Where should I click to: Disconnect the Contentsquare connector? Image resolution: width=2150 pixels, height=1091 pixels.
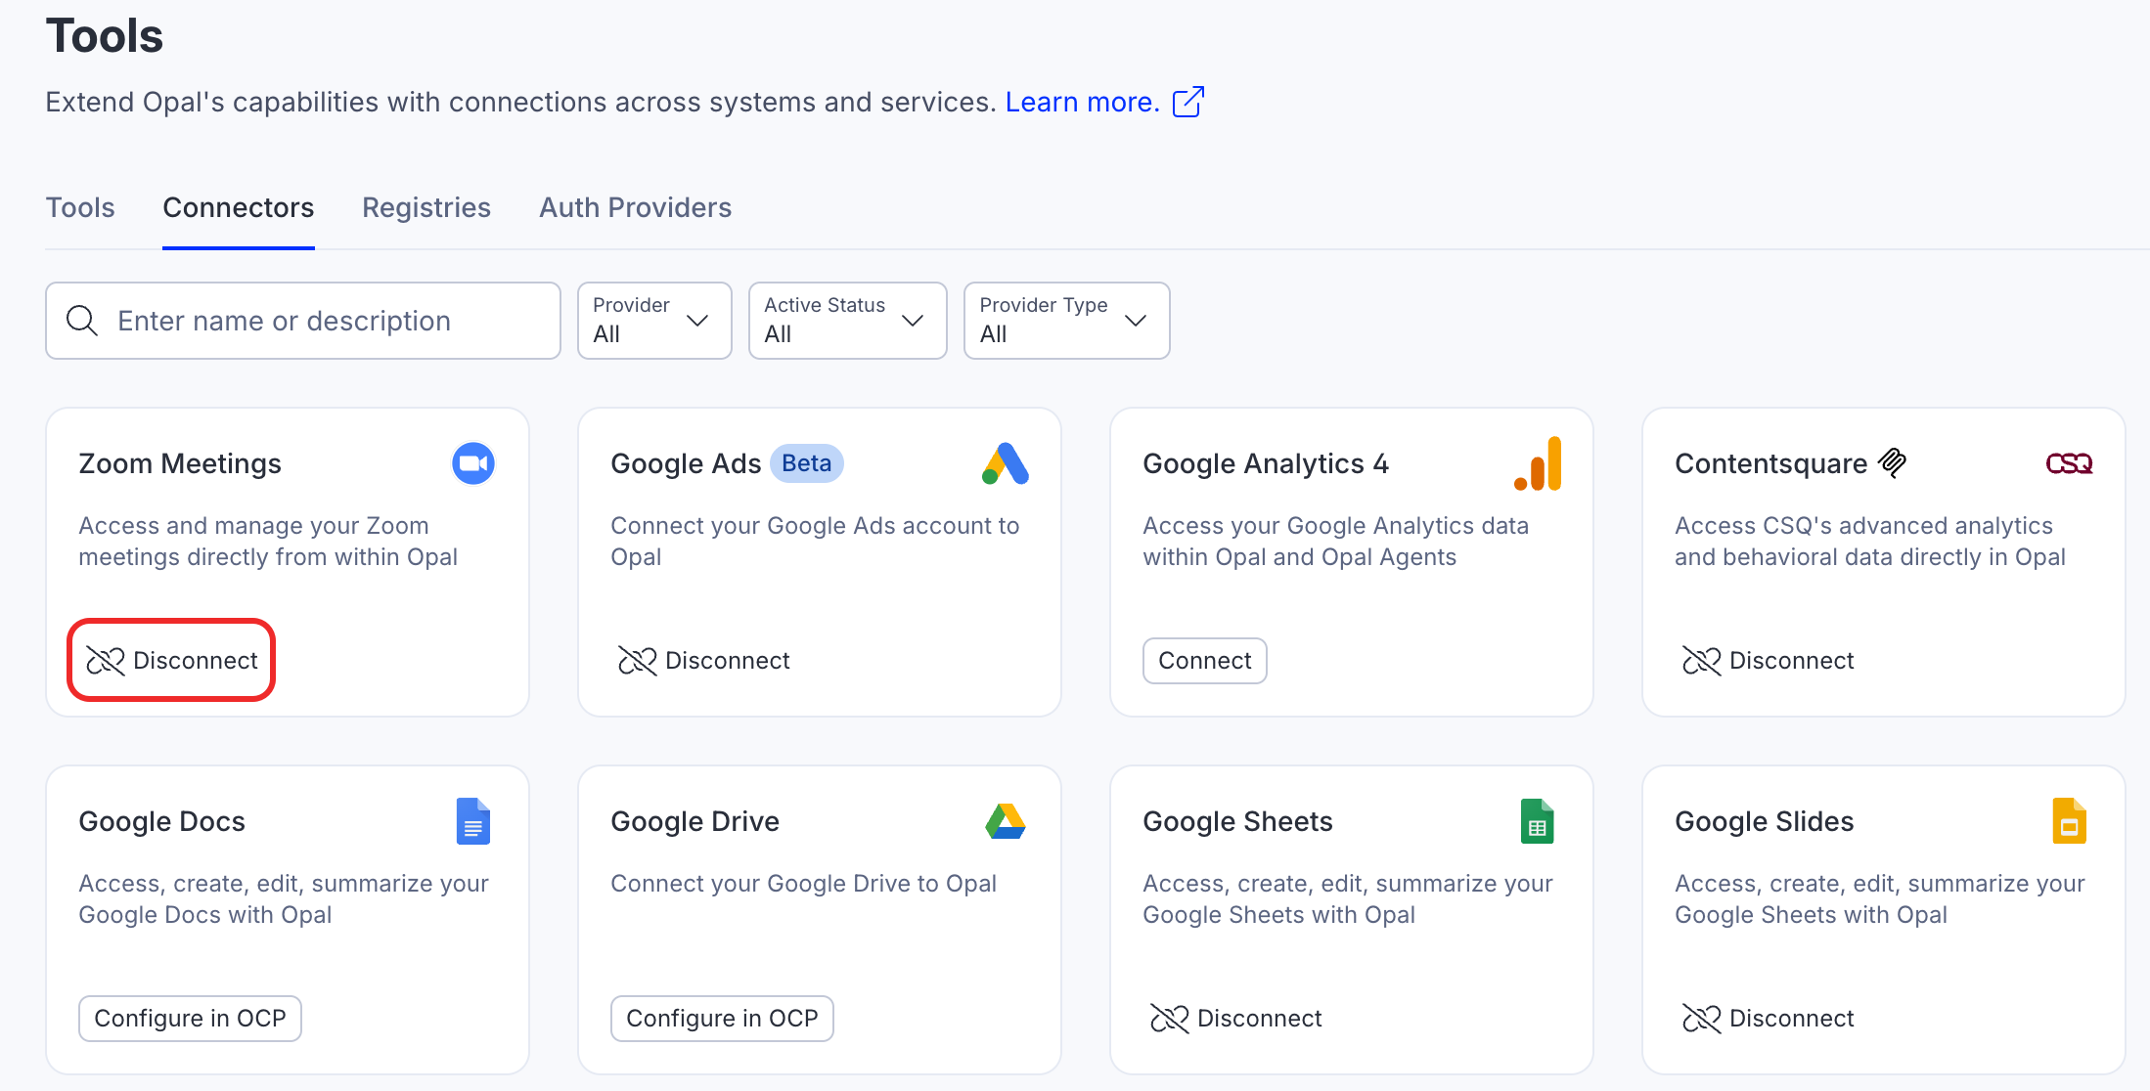coord(1768,661)
